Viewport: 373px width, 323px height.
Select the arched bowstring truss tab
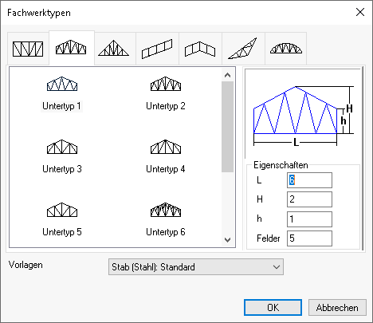tap(286, 49)
